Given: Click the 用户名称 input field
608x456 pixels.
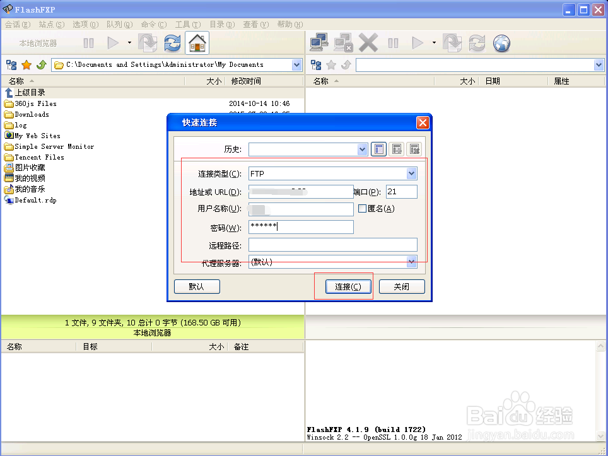Looking at the screenshot, I should pos(301,209).
